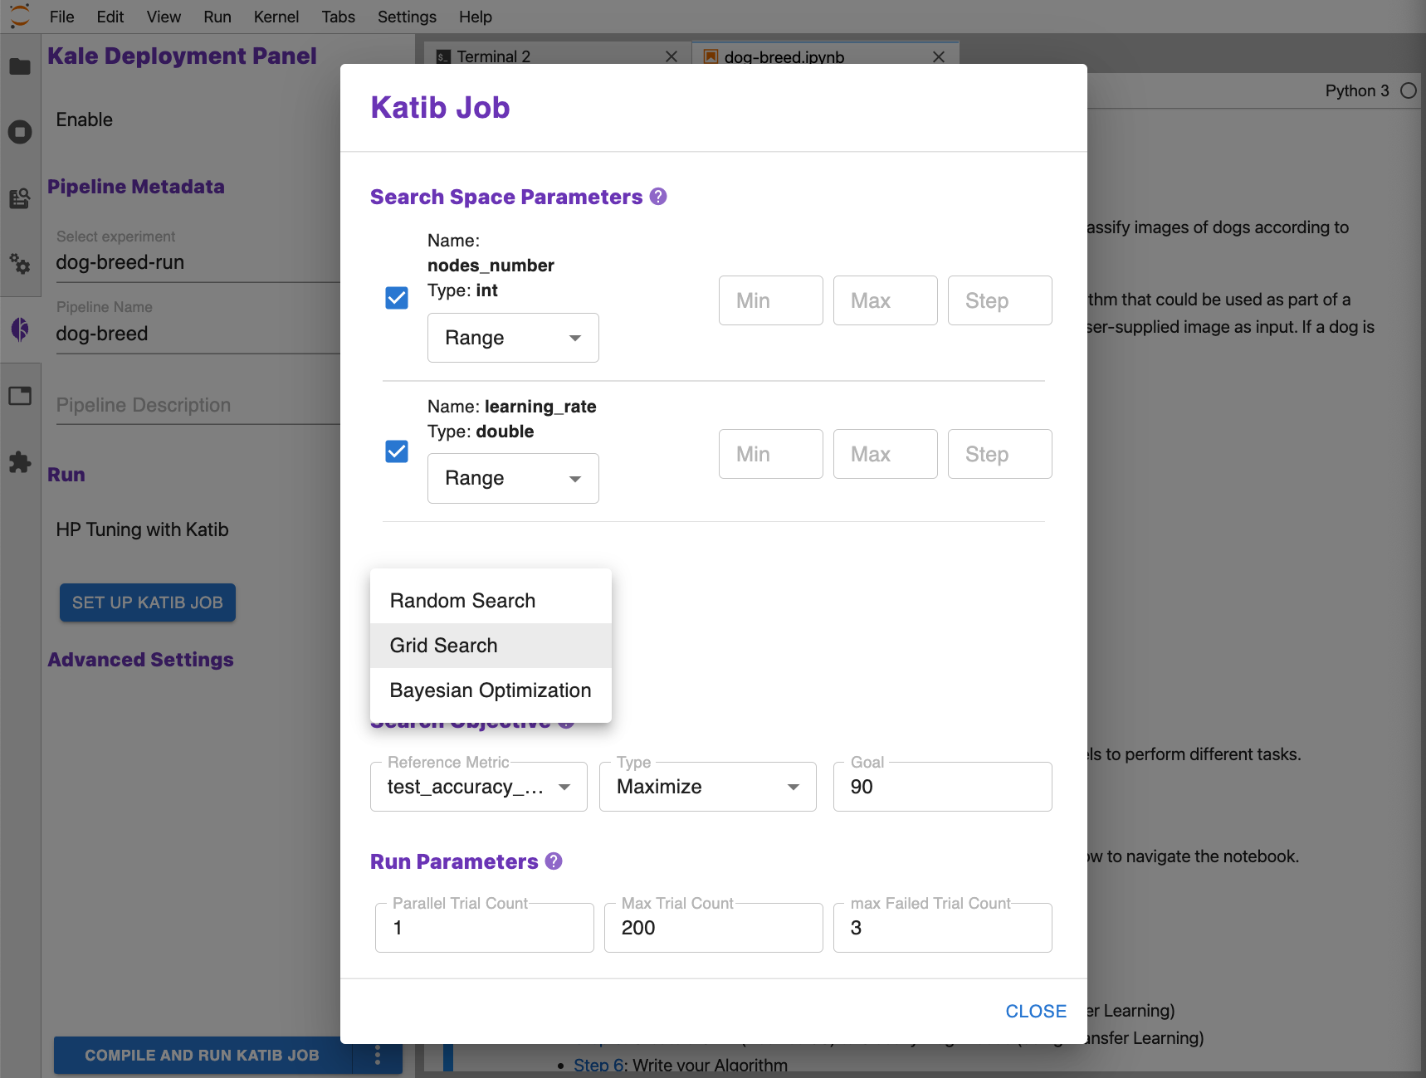Open the Type Maximize dropdown
Screen dimensions: 1426x1078
click(708, 787)
